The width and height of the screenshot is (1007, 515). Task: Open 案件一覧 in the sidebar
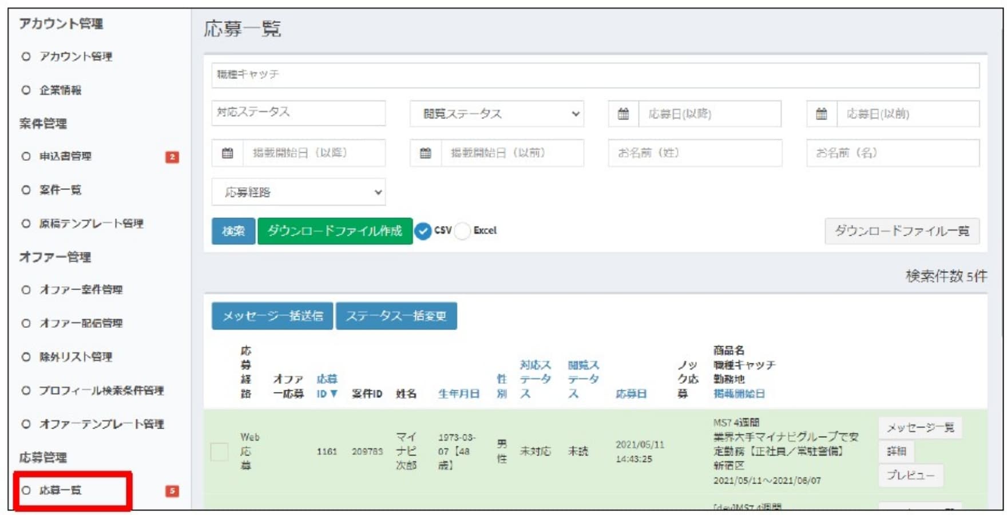(60, 190)
